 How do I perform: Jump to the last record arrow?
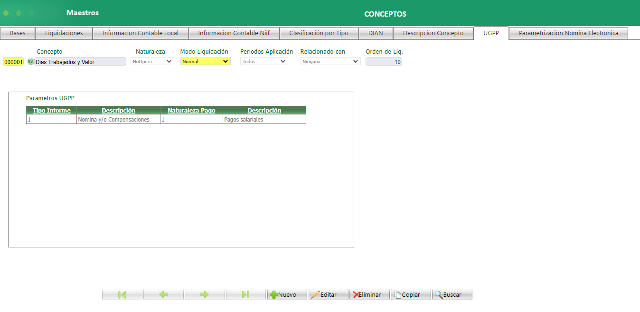click(246, 294)
